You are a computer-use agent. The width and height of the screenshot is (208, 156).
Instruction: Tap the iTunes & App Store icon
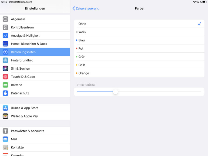coord(5,108)
